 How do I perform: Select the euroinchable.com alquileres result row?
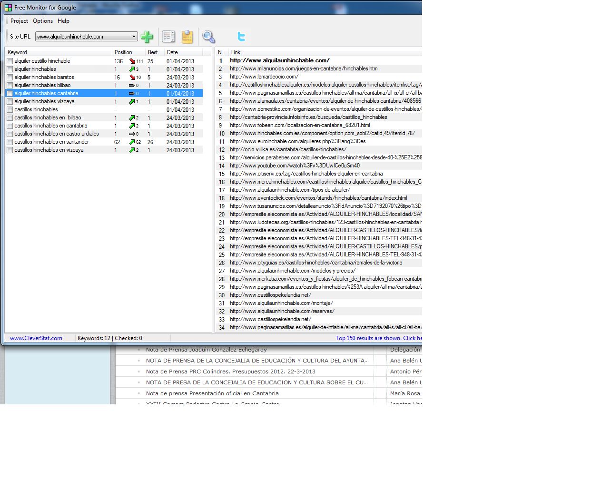[x=319, y=141]
